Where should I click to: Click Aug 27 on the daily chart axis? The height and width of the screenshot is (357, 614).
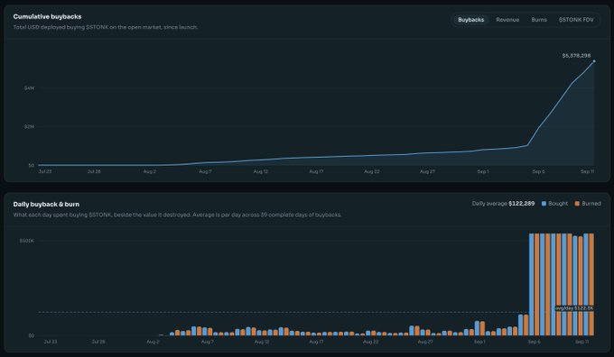pyautogui.click(x=425, y=342)
